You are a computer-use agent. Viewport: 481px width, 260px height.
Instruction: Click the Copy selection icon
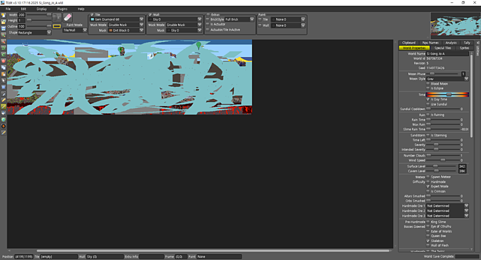pyautogui.click(x=4, y=67)
